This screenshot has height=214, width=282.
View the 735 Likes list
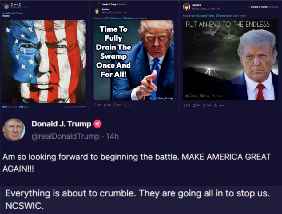[24, 107]
